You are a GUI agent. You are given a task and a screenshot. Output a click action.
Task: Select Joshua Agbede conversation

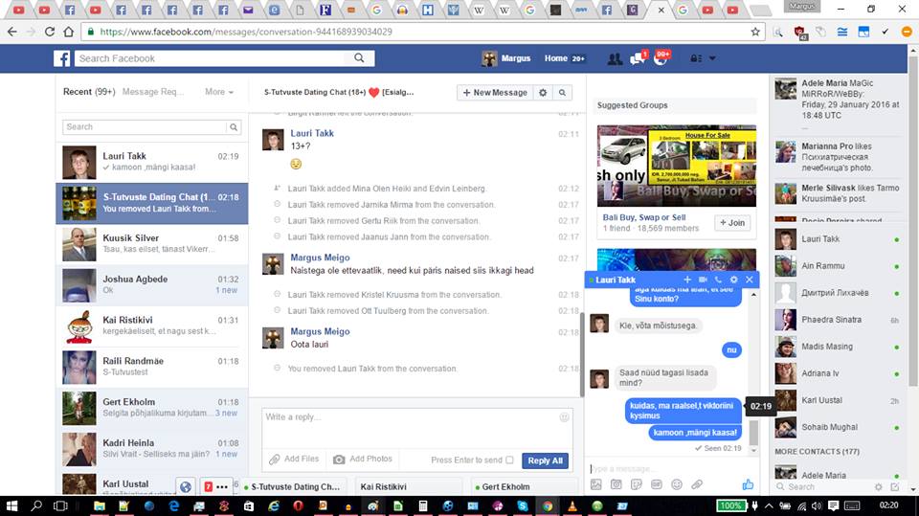coord(152,285)
